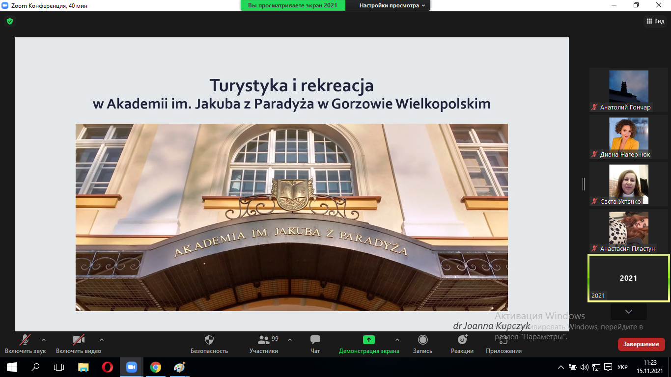The height and width of the screenshot is (377, 671).
Task: Switch to Zoom taskbar icon
Action: pyautogui.click(x=131, y=367)
